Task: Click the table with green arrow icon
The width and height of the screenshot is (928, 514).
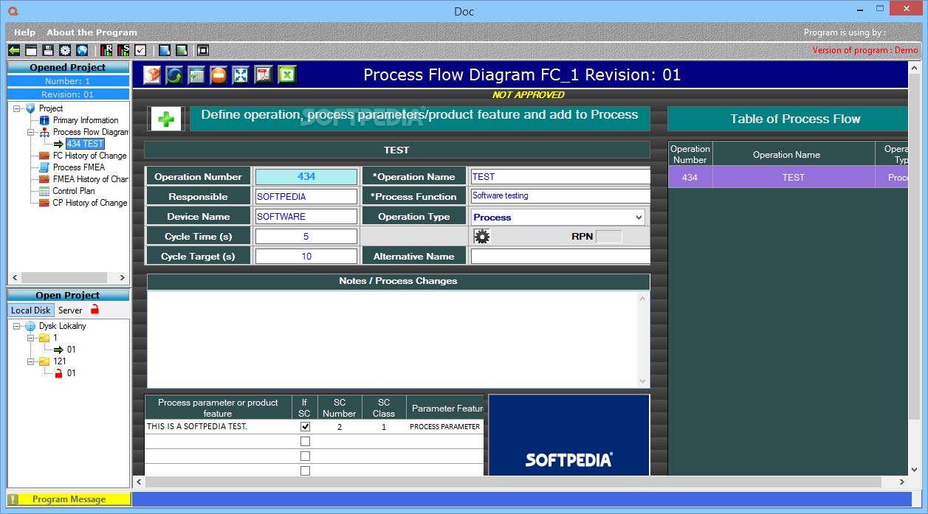Action: [196, 74]
